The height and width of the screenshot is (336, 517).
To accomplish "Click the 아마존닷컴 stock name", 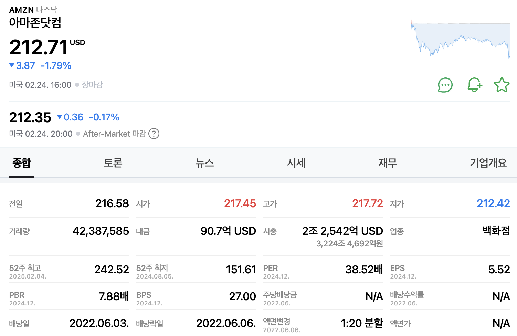I will [x=35, y=23].
